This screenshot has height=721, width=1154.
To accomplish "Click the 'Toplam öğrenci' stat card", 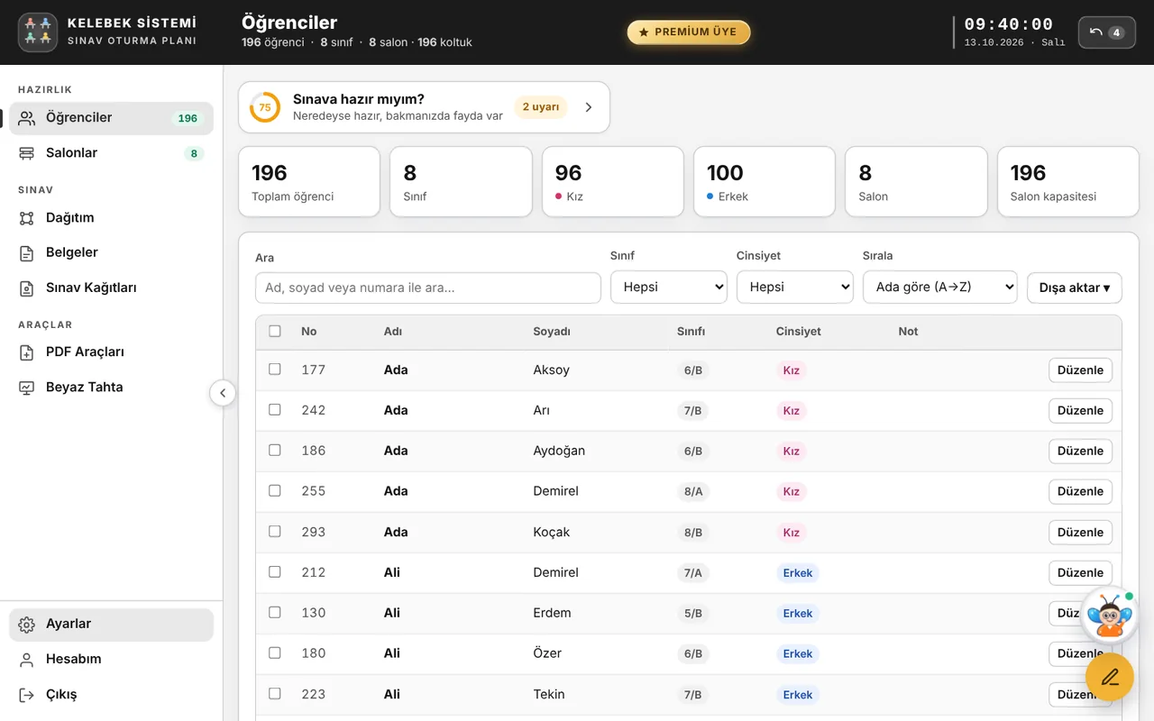I will 309,182.
